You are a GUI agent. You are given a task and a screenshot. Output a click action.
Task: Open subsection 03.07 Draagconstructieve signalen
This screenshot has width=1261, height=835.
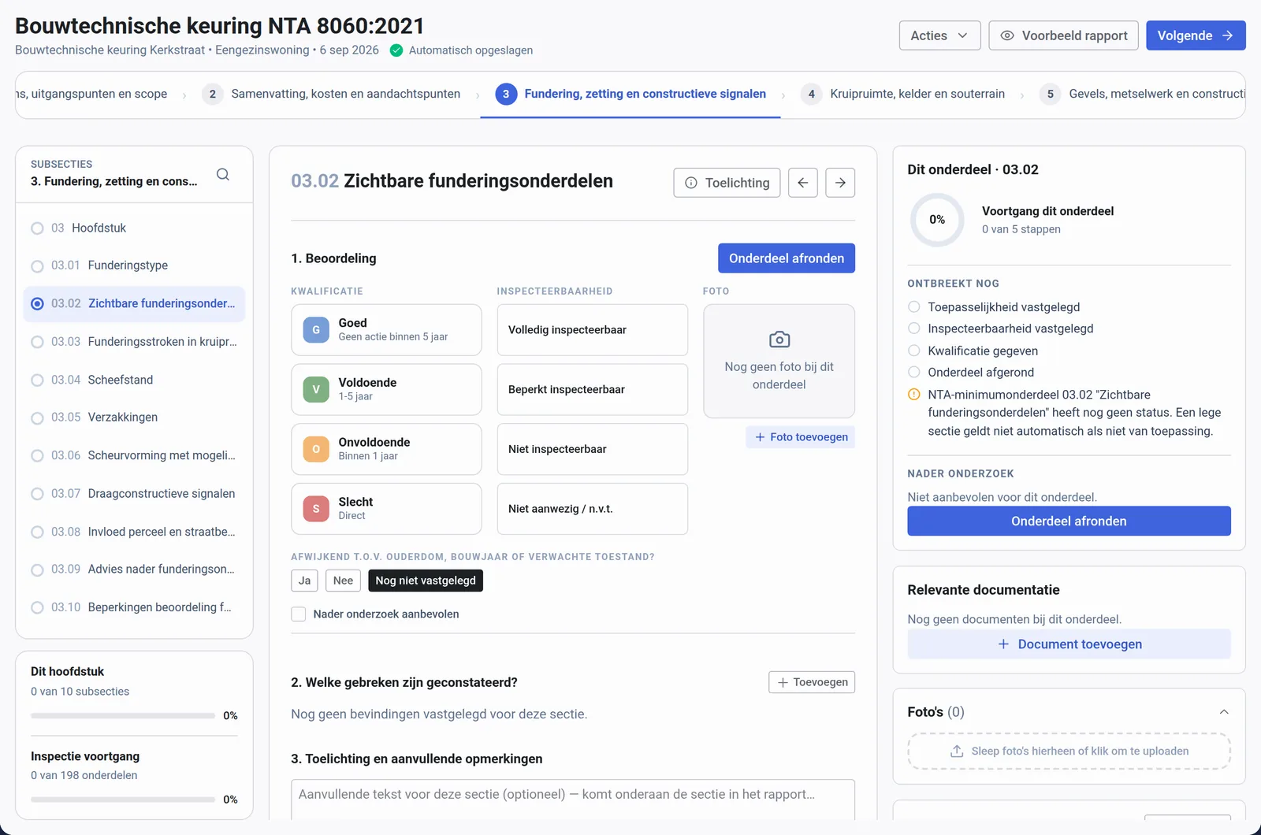pyautogui.click(x=134, y=494)
